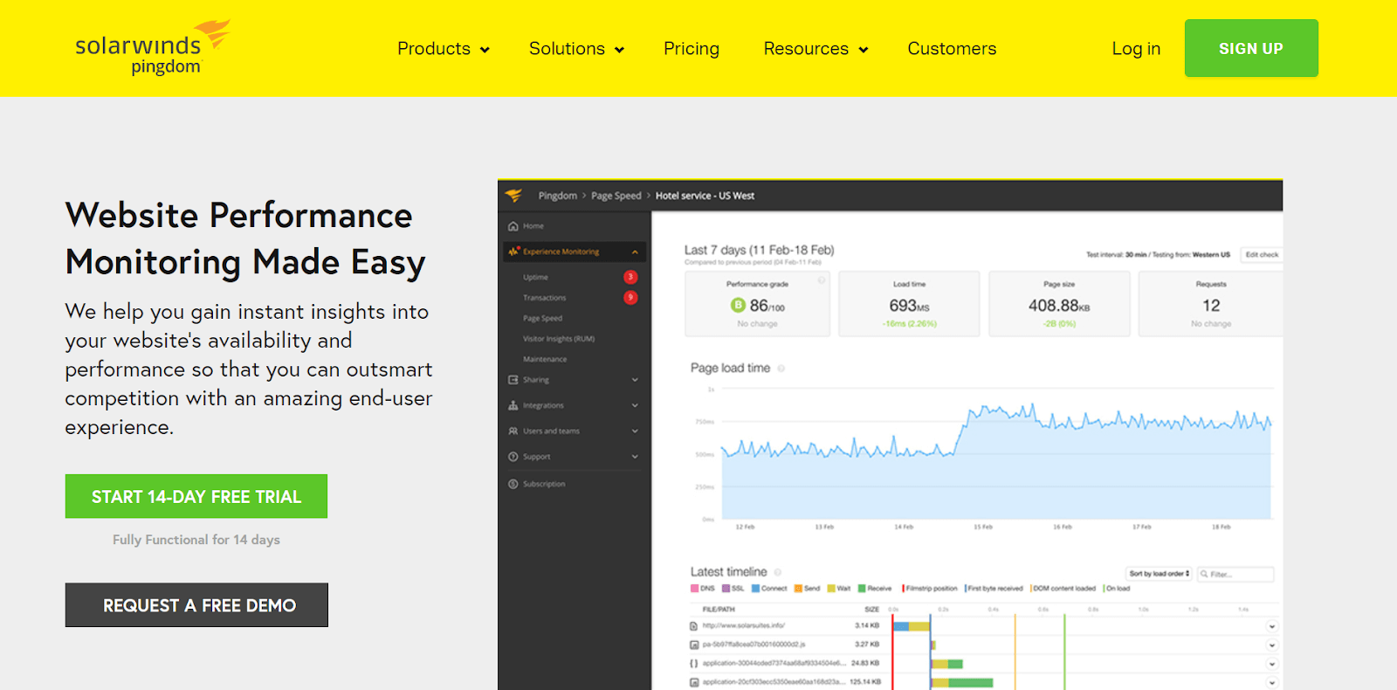
Task: Click the Requests 12 card
Action: tap(1211, 303)
